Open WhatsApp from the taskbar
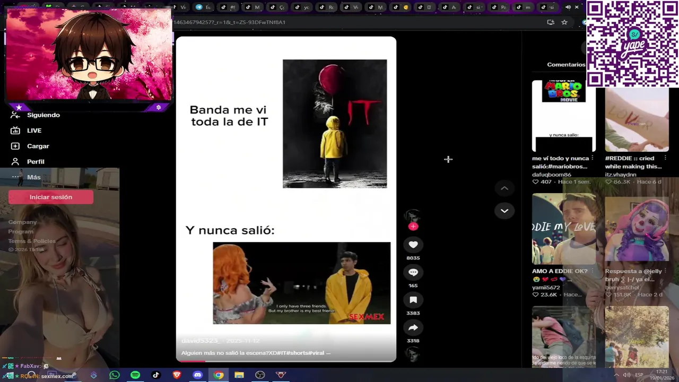679x382 pixels. [115, 375]
